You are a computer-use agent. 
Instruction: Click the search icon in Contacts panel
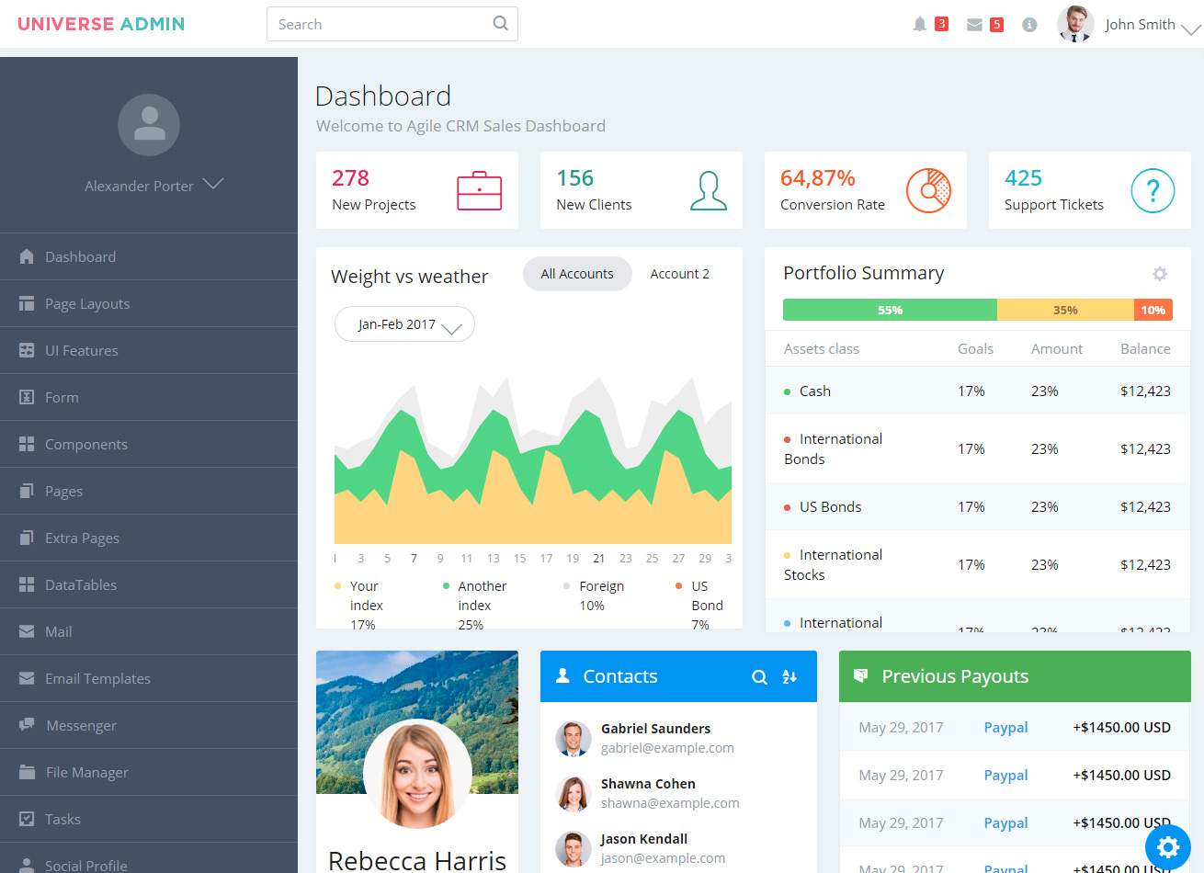tap(759, 677)
